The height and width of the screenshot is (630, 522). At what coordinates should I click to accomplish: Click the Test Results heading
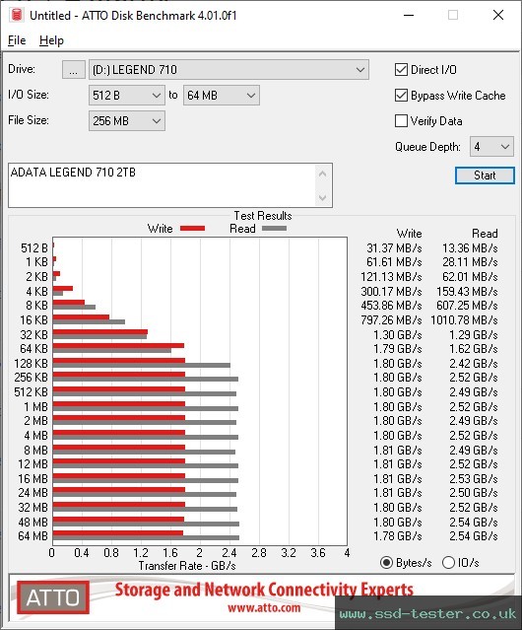(x=263, y=216)
